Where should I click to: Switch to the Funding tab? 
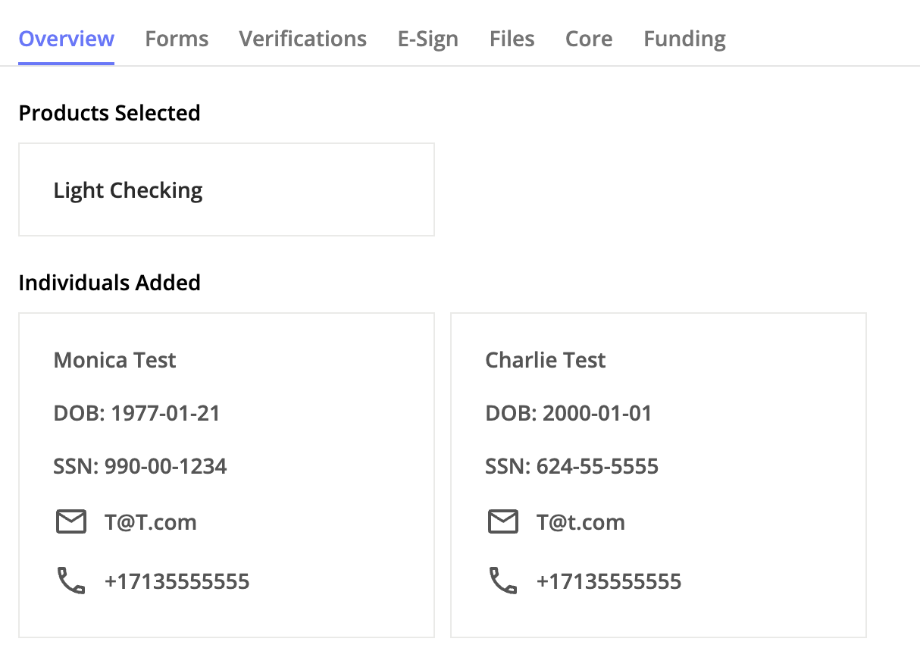(685, 39)
